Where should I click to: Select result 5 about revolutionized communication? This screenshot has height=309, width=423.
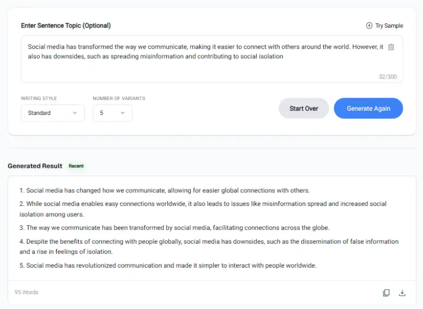coord(168,265)
